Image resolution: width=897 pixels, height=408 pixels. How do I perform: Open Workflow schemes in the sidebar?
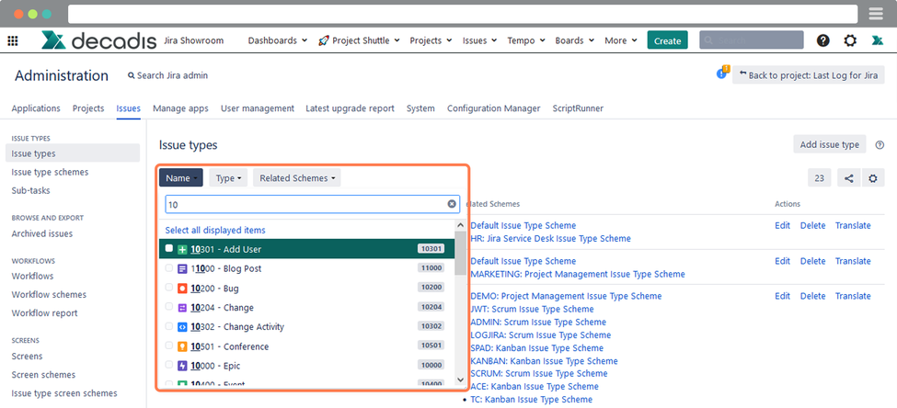(49, 295)
